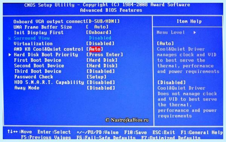The height and width of the screenshot is (142, 226).
Task: Click the CMOS Setup Utility header text
Action: (x=107, y=5)
